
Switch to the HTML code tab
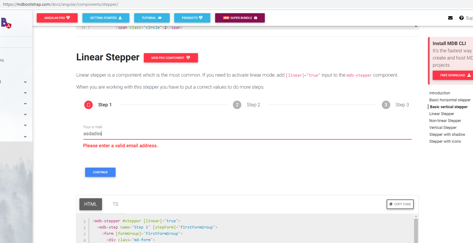pyautogui.click(x=91, y=204)
